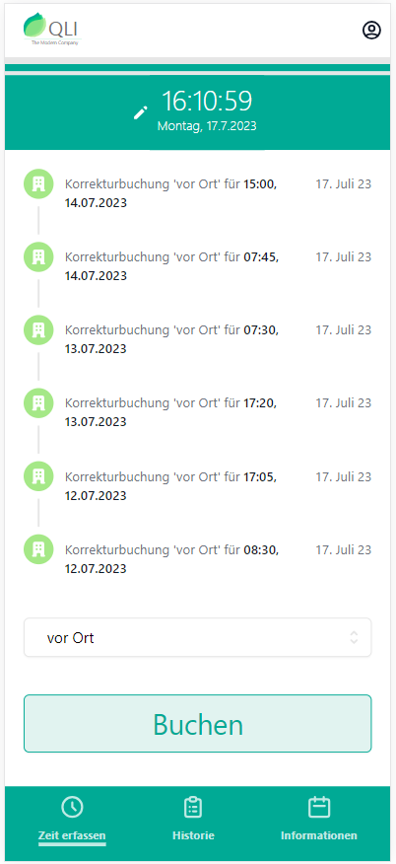The width and height of the screenshot is (396, 864).
Task: Switch to the Historie tab
Action: (193, 820)
